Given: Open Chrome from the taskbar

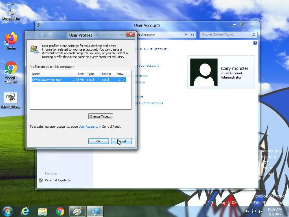Looking at the screenshot, I should click(x=60, y=211).
